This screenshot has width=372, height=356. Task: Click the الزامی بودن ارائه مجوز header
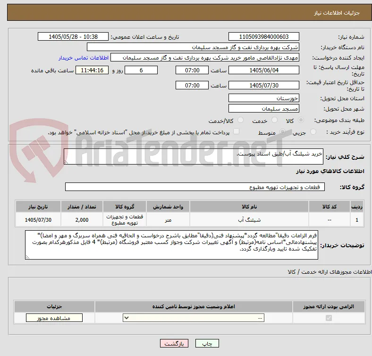329,306
